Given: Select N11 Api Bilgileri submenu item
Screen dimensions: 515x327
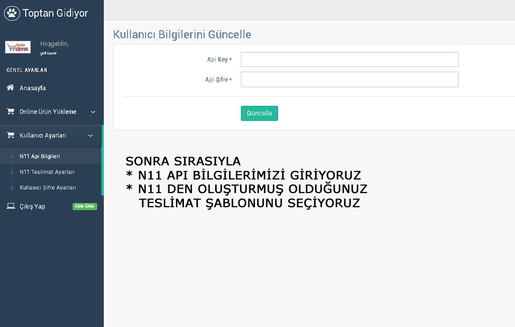Looking at the screenshot, I should pyautogui.click(x=40, y=157).
